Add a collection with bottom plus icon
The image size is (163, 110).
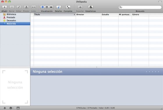tap(5, 108)
